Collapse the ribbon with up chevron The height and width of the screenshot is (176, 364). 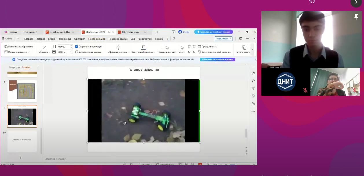[x=254, y=39]
